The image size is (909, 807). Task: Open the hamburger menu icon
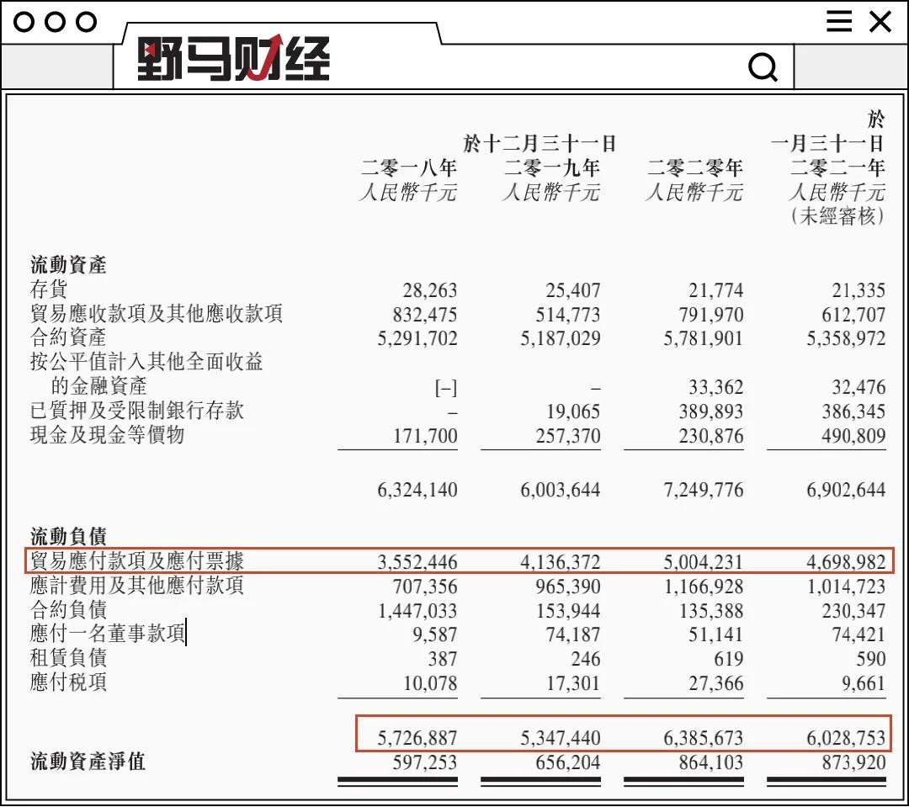click(839, 22)
